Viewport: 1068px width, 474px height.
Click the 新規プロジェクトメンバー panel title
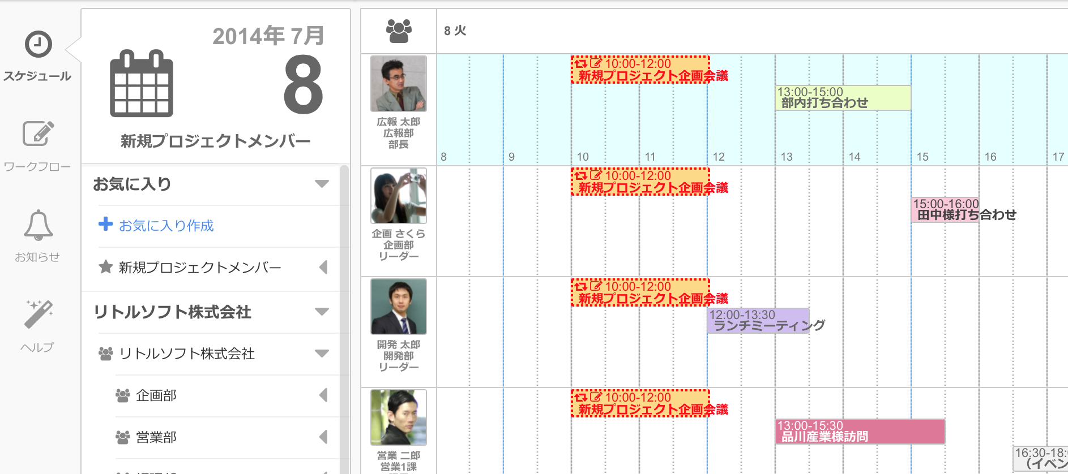215,141
